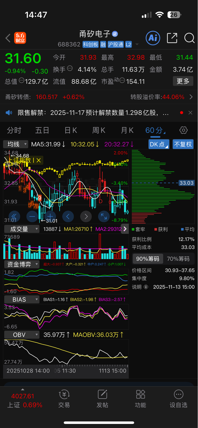Tap the OBV chart time axis
Viewport: 198px width, 428px height.
66,371
